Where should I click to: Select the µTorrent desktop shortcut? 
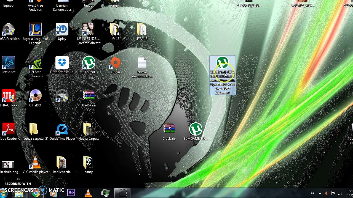click(x=89, y=65)
